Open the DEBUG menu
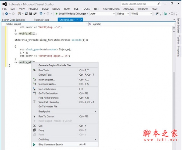Screen dimensions: 182x150 pyautogui.click(x=56, y=9)
